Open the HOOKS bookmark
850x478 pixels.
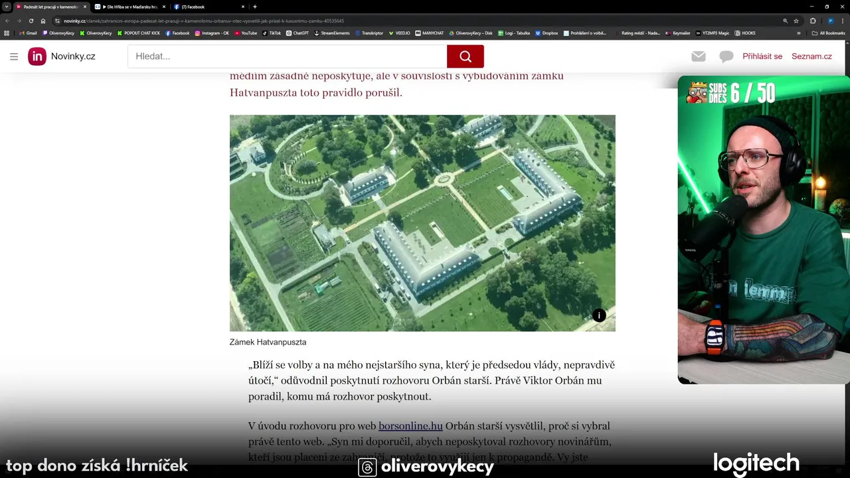pos(744,33)
